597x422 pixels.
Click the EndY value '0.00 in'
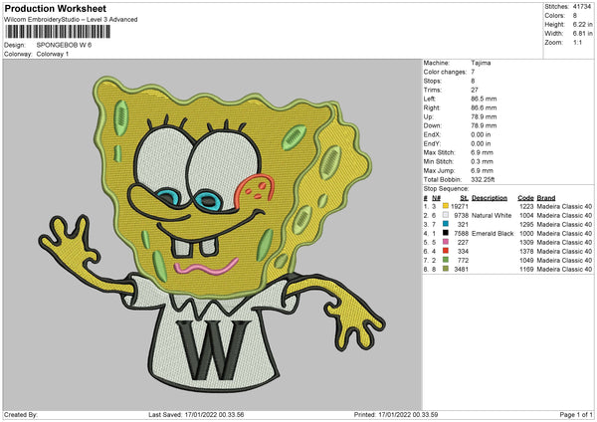pos(481,143)
